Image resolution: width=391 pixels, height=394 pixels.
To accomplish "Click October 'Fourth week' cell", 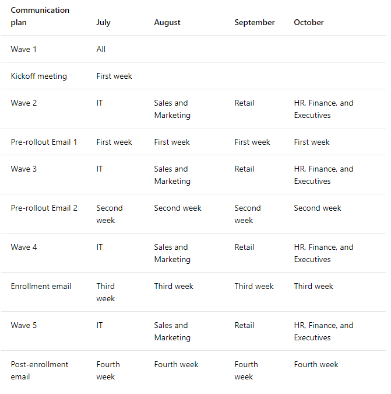I will point(316,364).
